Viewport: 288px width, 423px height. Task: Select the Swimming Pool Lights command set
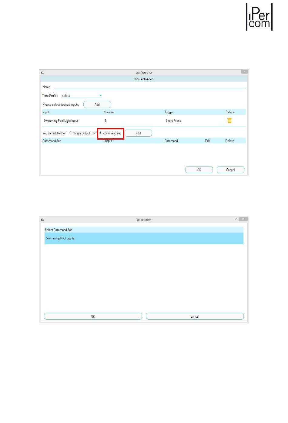coord(144,238)
